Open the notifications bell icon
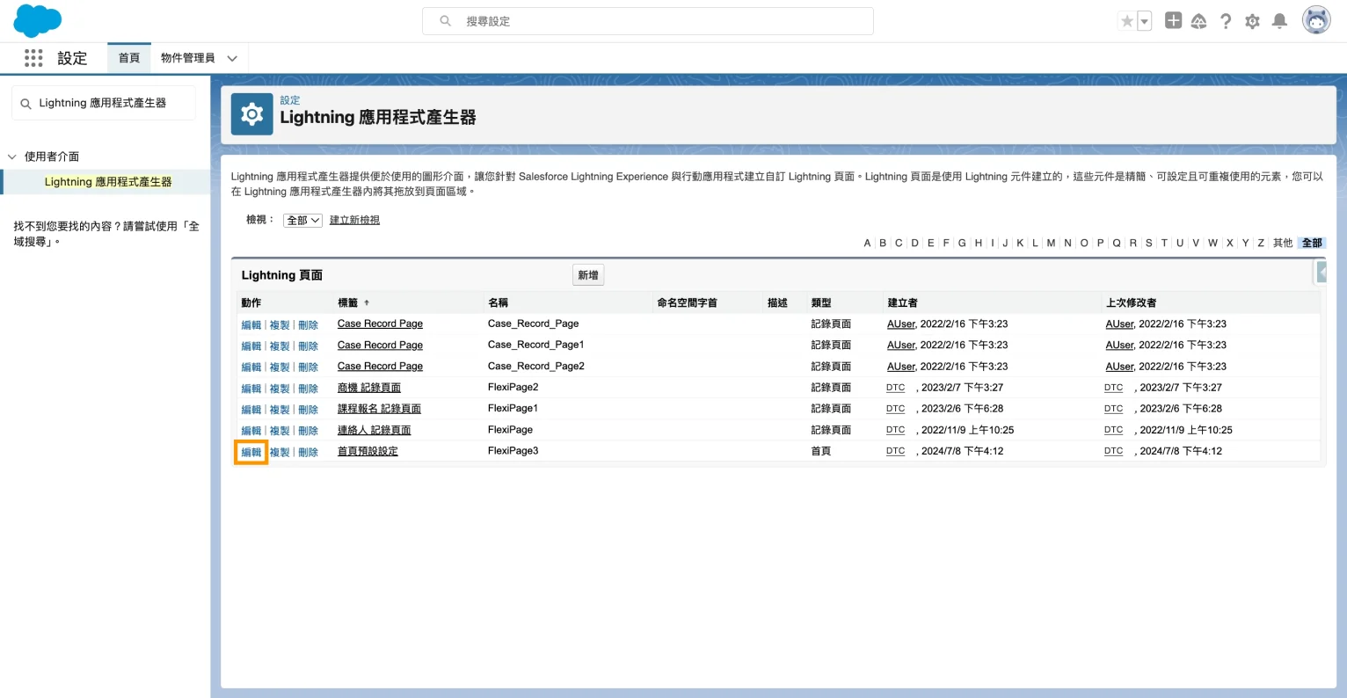Screen dimensions: 1347x698 1280,21
